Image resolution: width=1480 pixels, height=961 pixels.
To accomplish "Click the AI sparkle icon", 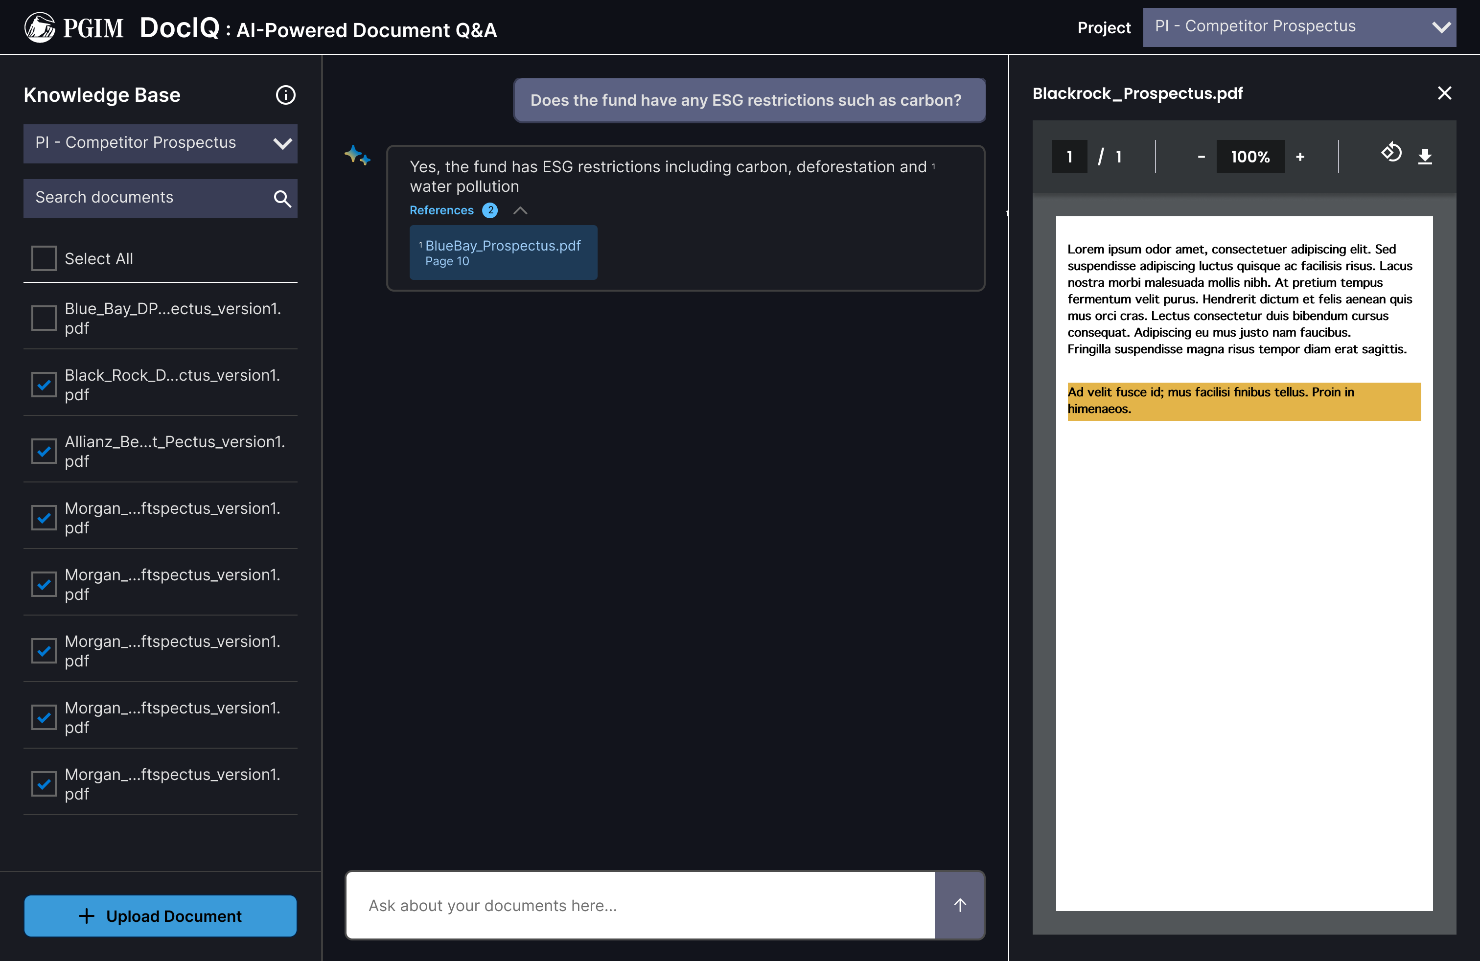I will tap(357, 155).
